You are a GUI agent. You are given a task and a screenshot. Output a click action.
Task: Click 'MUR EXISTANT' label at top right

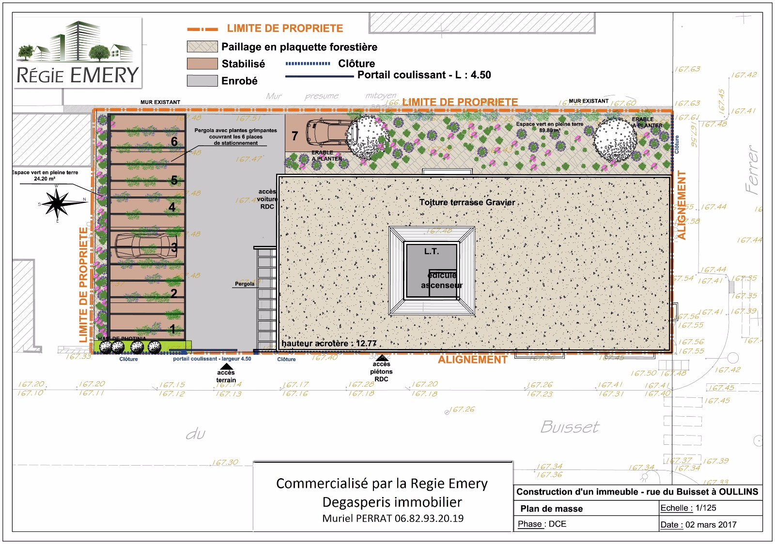589,101
